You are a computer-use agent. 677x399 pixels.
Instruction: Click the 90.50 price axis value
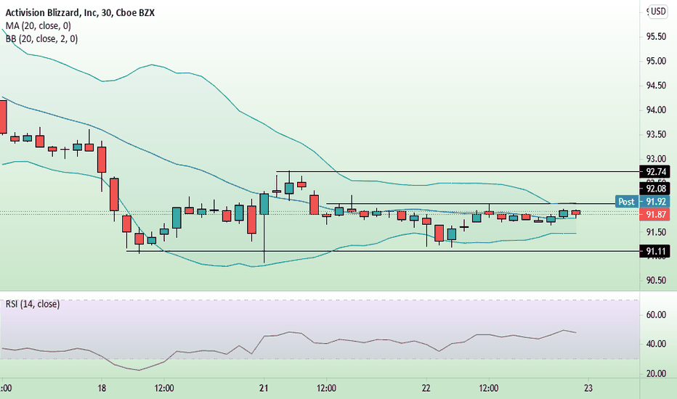(656, 280)
